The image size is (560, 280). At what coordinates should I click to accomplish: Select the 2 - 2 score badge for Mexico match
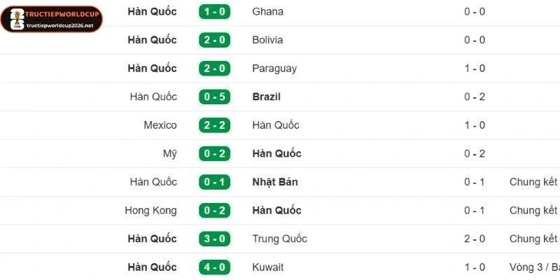[215, 125]
